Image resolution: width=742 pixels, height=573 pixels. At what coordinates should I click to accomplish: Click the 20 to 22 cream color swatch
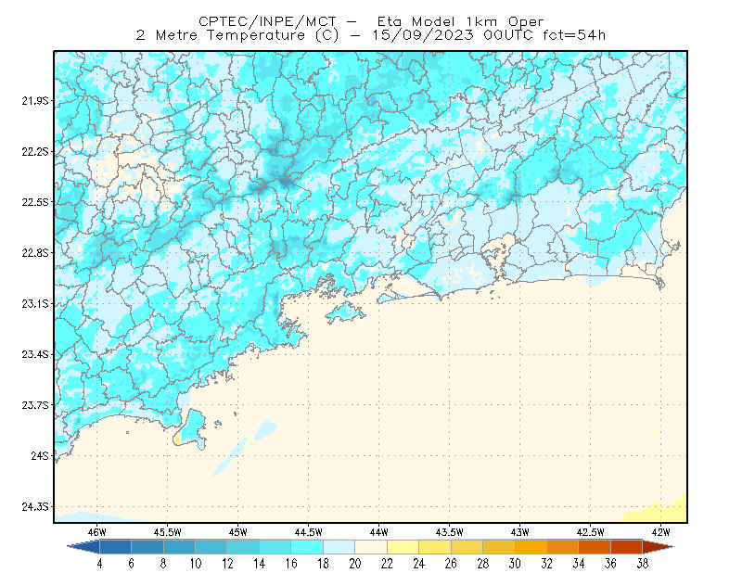tap(371, 547)
